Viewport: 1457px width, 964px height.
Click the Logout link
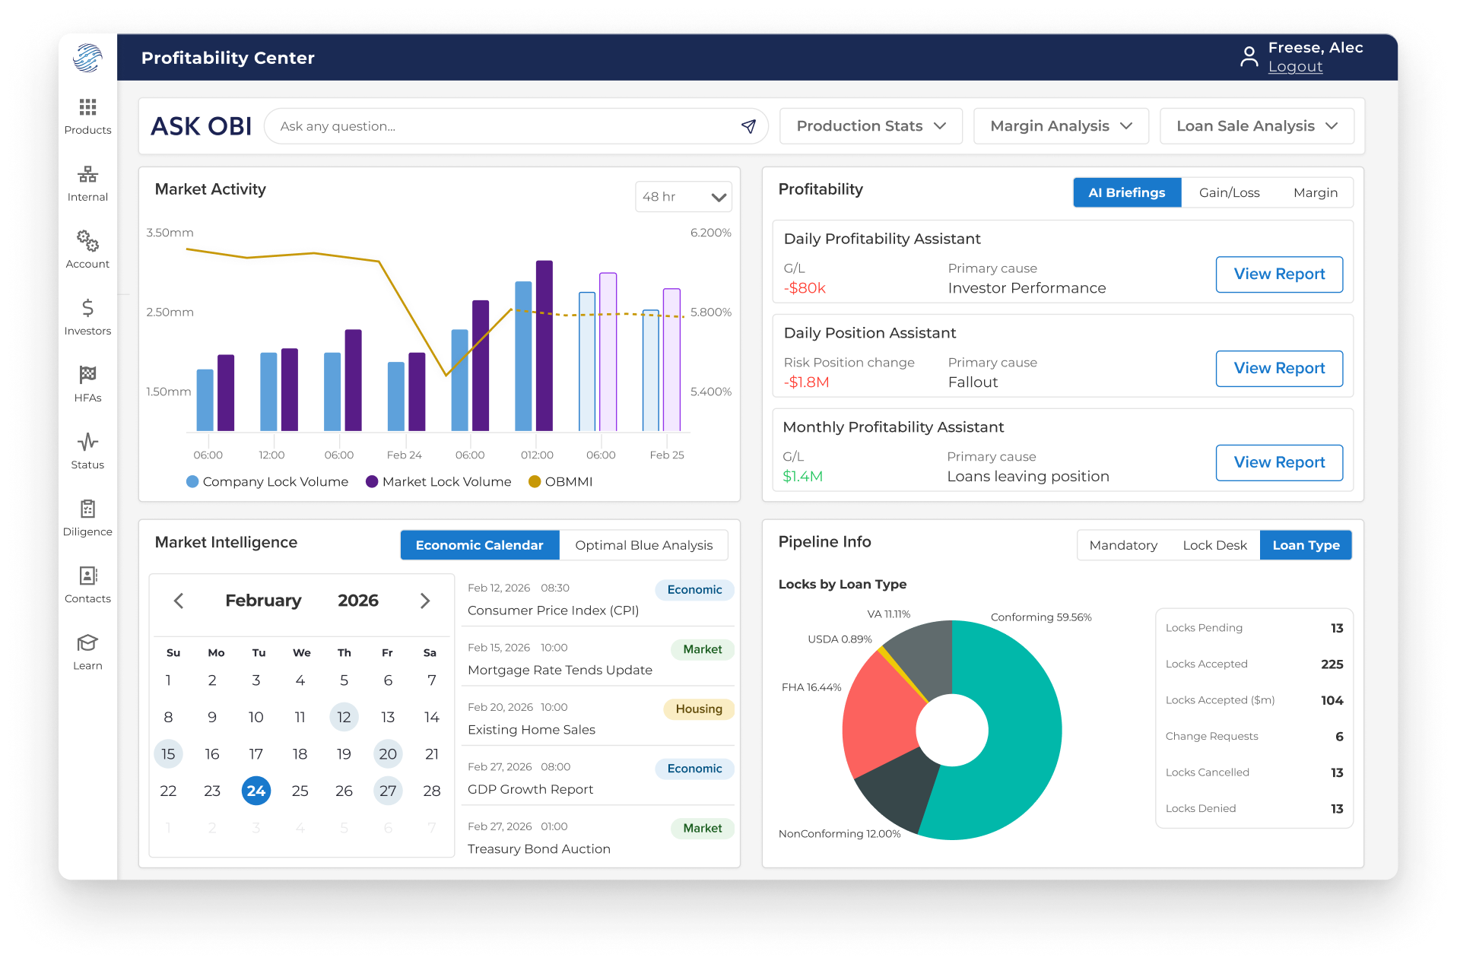tap(1295, 67)
